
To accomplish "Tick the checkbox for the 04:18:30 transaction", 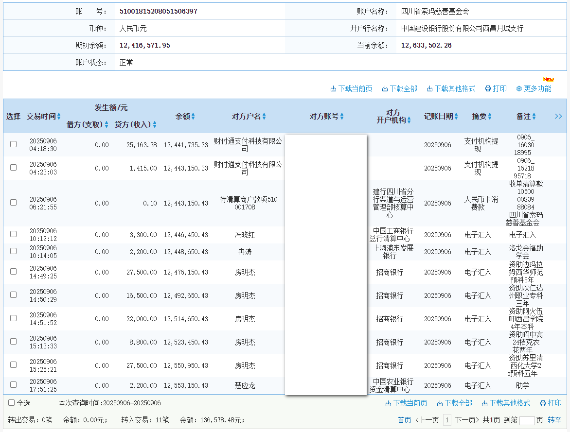I will tap(13, 144).
